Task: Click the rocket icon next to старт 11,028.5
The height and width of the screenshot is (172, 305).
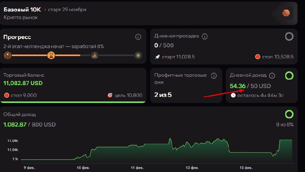Action: coord(157,57)
